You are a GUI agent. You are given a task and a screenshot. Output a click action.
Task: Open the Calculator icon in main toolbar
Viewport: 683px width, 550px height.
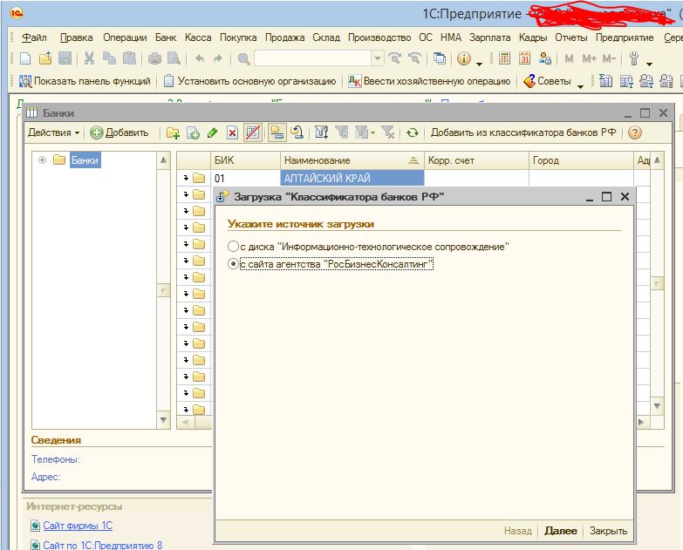tap(504, 58)
